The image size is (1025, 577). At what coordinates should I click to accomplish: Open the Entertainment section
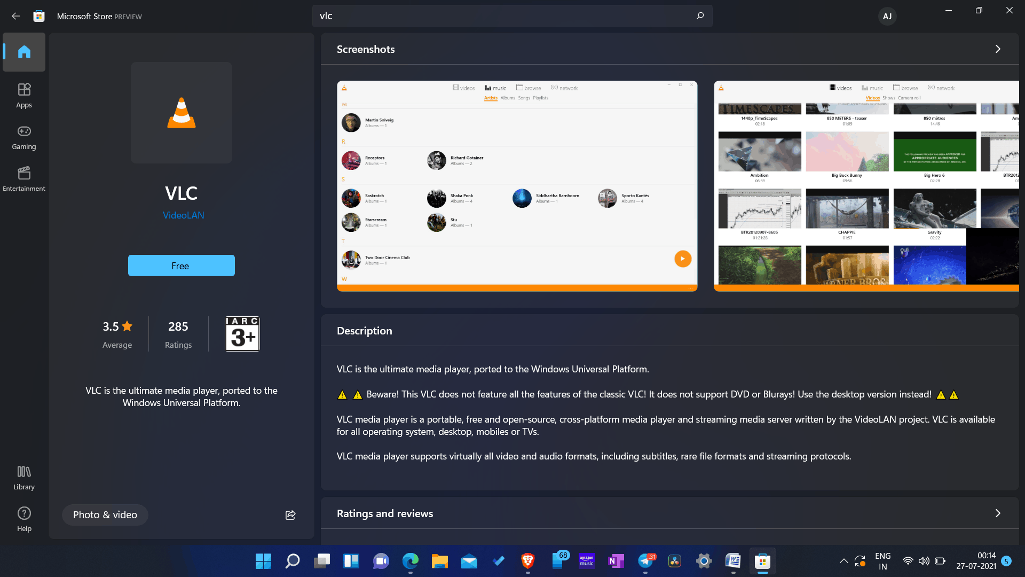click(24, 178)
